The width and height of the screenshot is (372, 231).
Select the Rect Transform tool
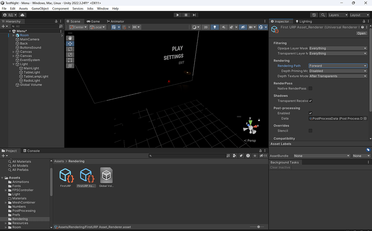70,60
